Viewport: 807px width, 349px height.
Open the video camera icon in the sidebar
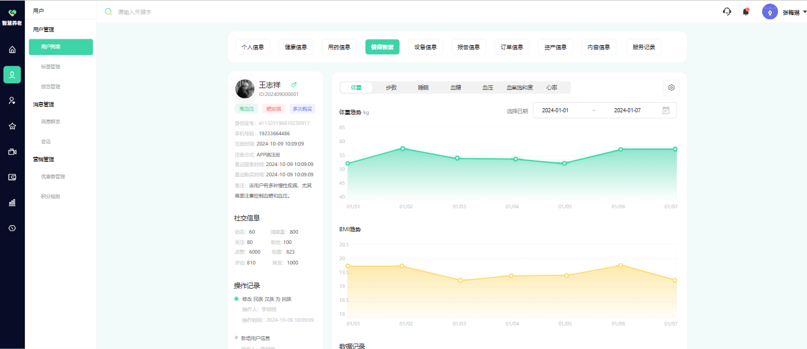[12, 152]
